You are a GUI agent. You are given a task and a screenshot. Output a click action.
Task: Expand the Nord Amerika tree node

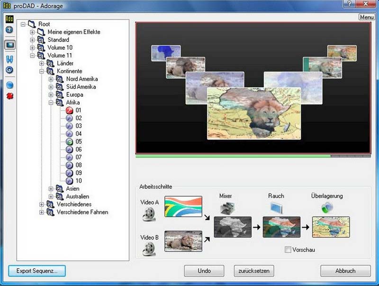coord(50,79)
